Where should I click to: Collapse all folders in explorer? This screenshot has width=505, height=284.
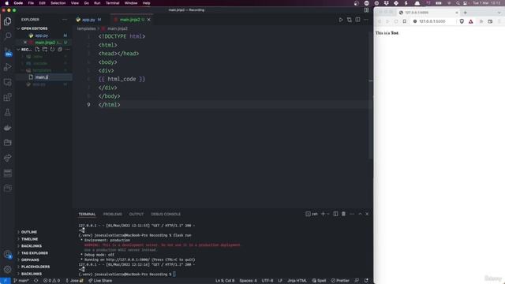(x=60, y=49)
